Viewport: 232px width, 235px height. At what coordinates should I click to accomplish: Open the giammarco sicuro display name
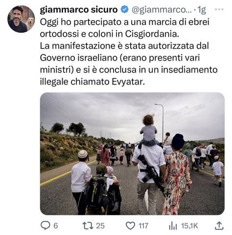79,10
